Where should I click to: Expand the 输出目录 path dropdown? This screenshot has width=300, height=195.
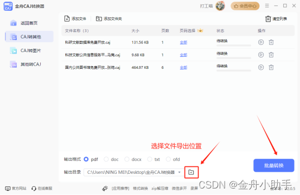[179, 172]
